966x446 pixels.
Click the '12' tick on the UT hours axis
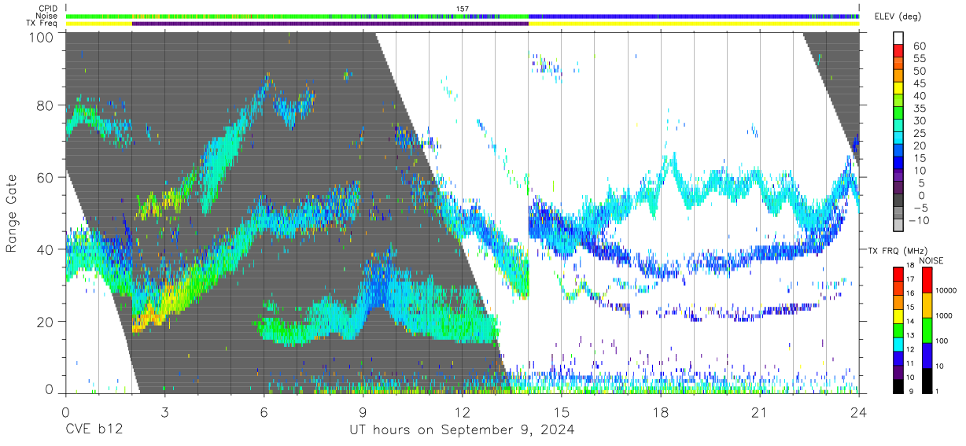[462, 412]
